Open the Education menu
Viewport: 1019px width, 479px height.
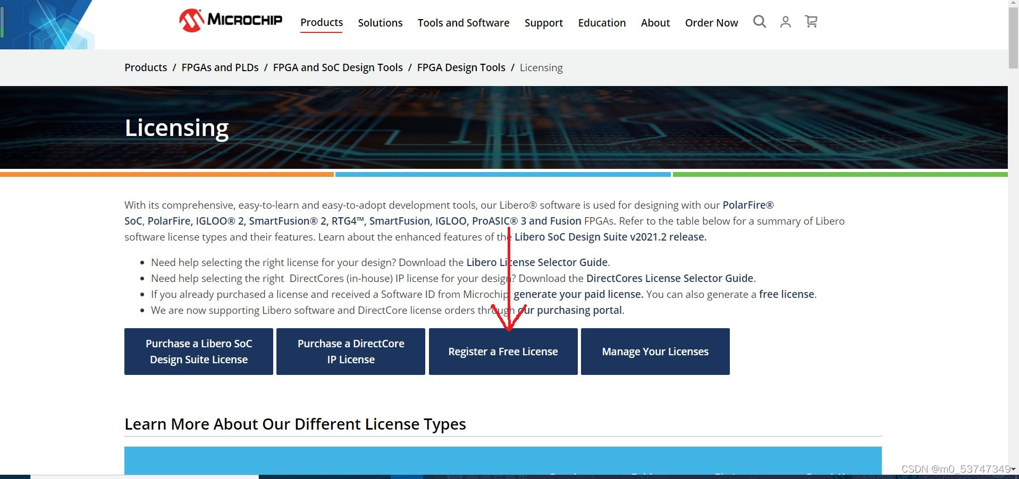tap(602, 23)
